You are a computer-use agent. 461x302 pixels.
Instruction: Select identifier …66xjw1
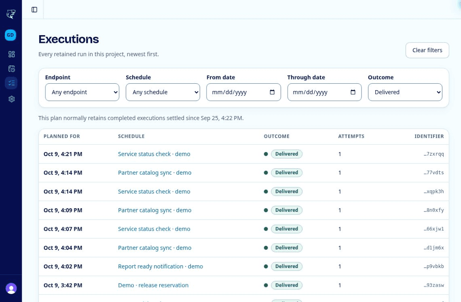[434, 229]
